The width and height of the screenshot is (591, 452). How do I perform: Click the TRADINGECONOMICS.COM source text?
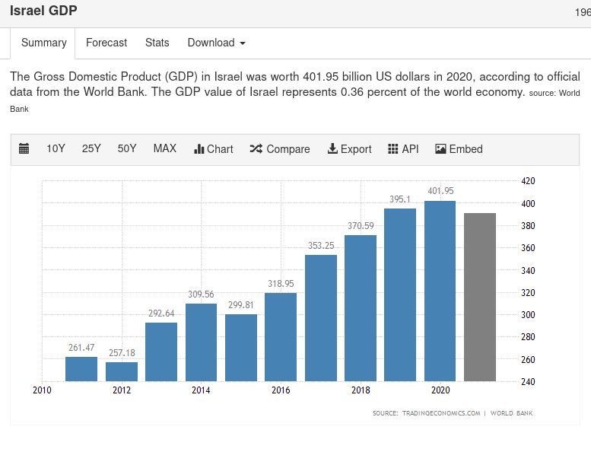click(441, 413)
